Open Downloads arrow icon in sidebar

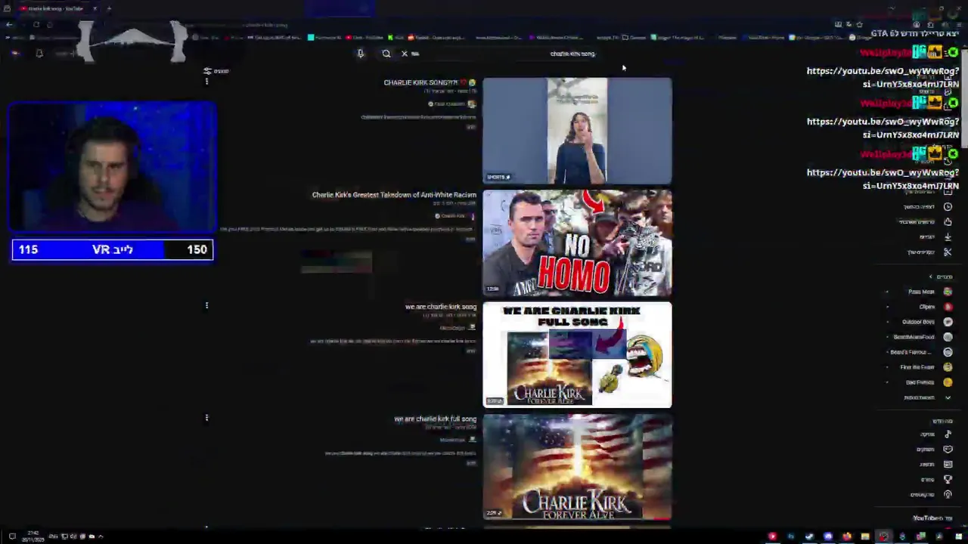coord(948,237)
